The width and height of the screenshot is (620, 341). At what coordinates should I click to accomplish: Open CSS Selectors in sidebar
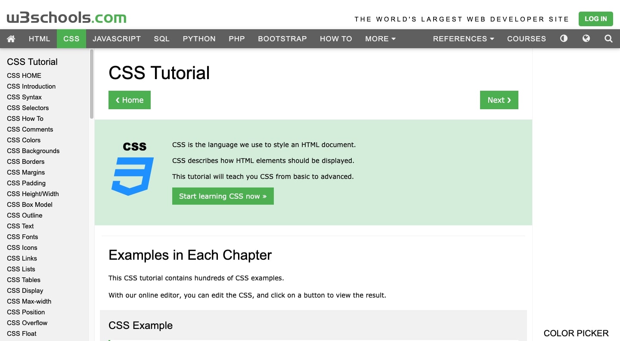point(28,108)
